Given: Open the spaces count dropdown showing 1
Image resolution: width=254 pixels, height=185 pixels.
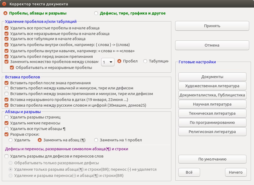Looking at the screenshot, I should 108,62.
